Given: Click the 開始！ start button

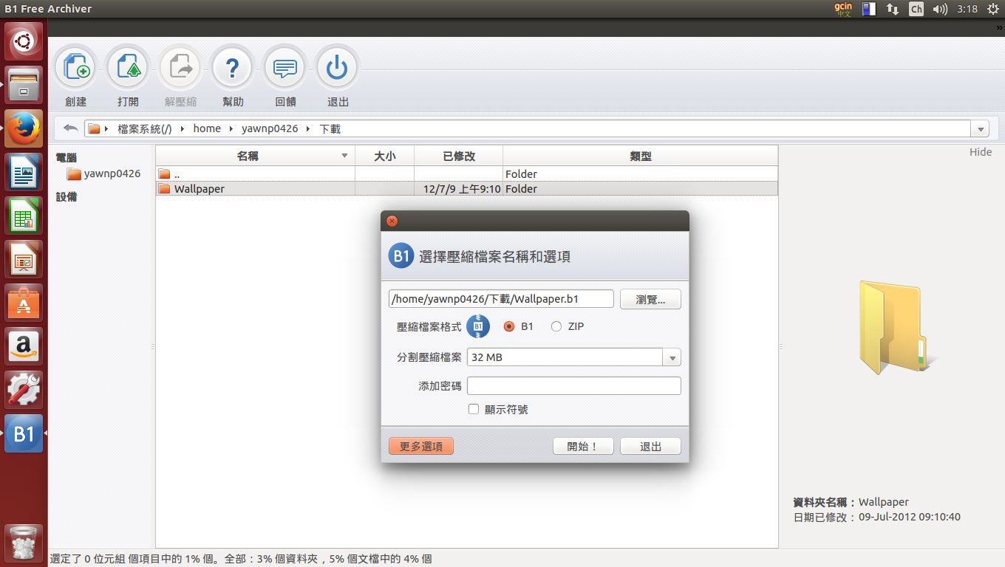Looking at the screenshot, I should [x=582, y=447].
